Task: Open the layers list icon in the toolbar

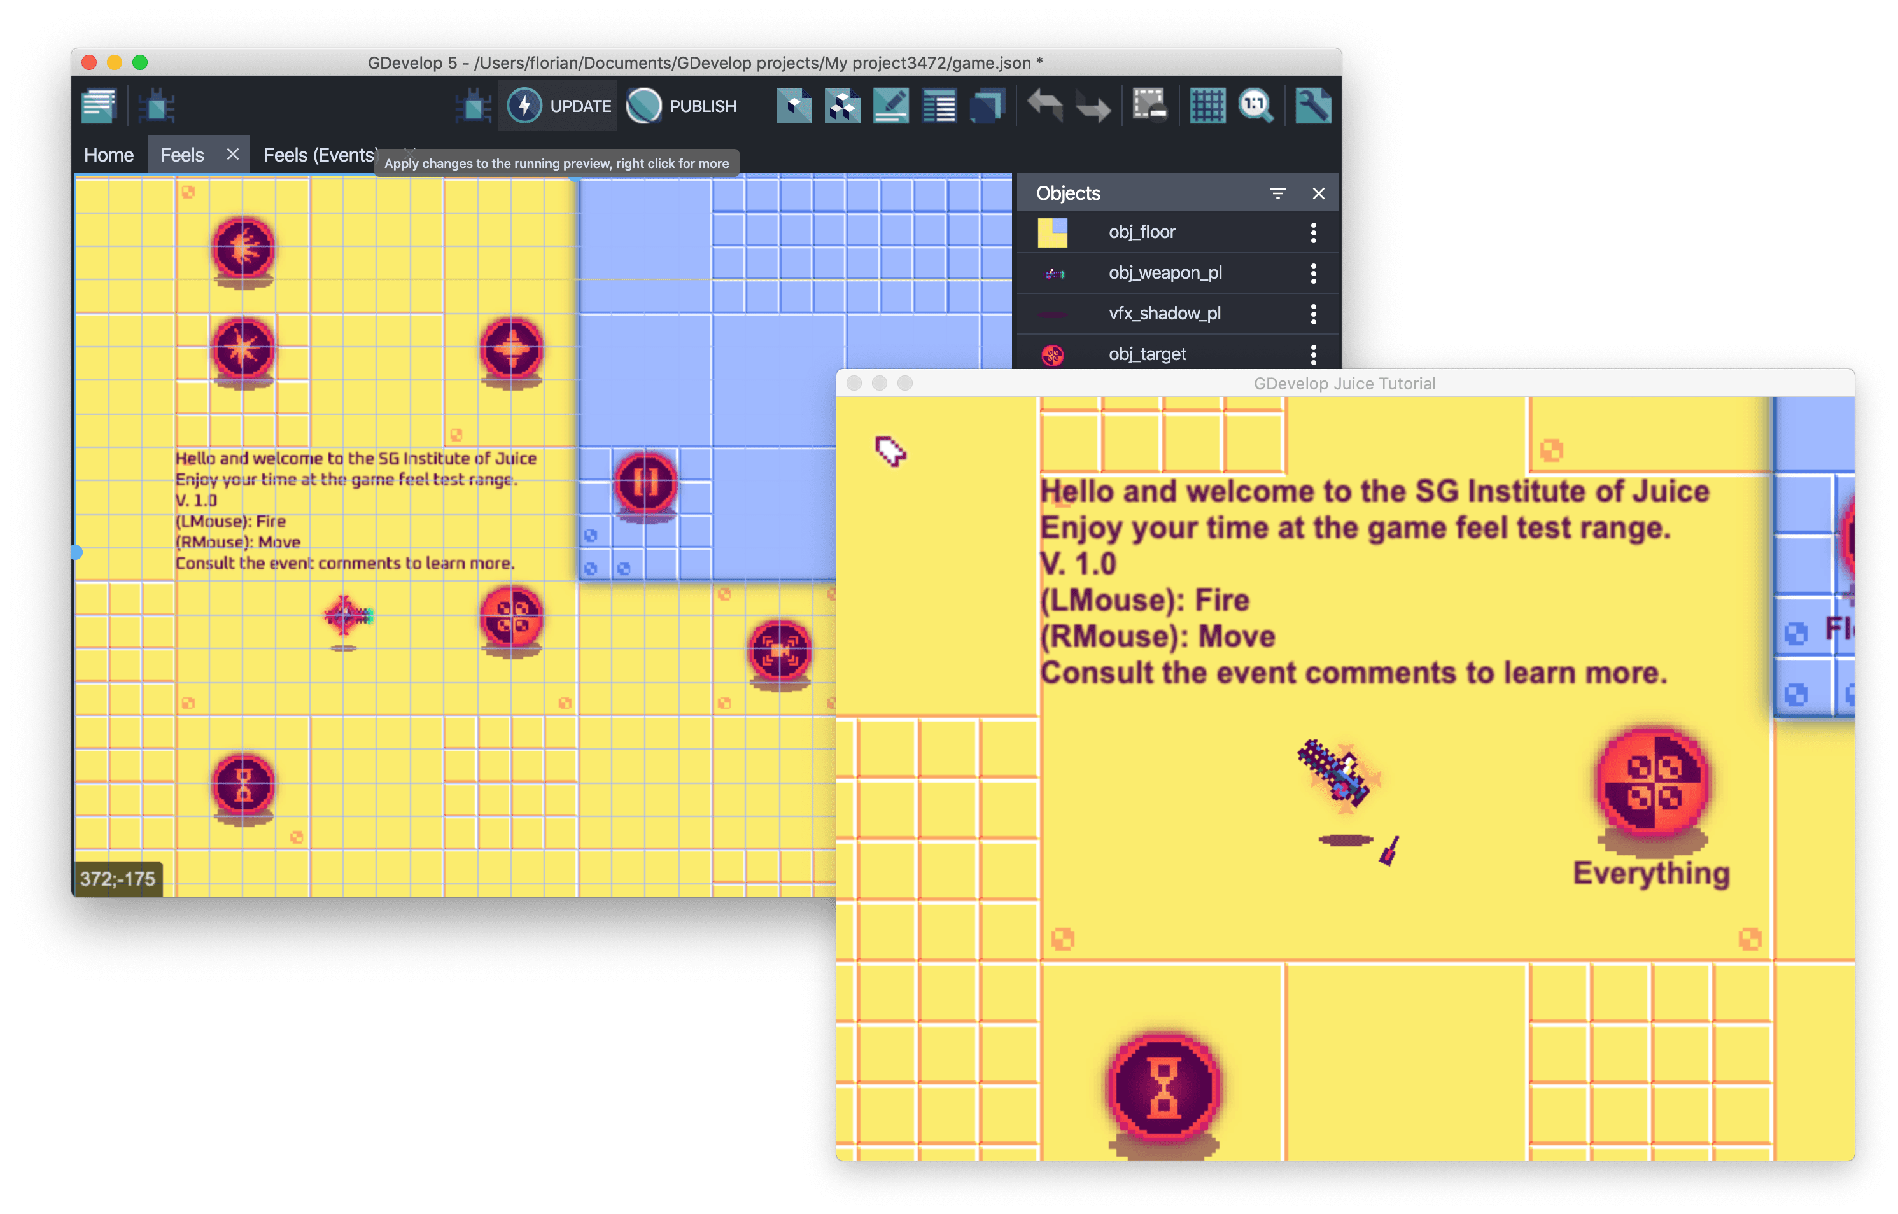Action: [x=987, y=105]
